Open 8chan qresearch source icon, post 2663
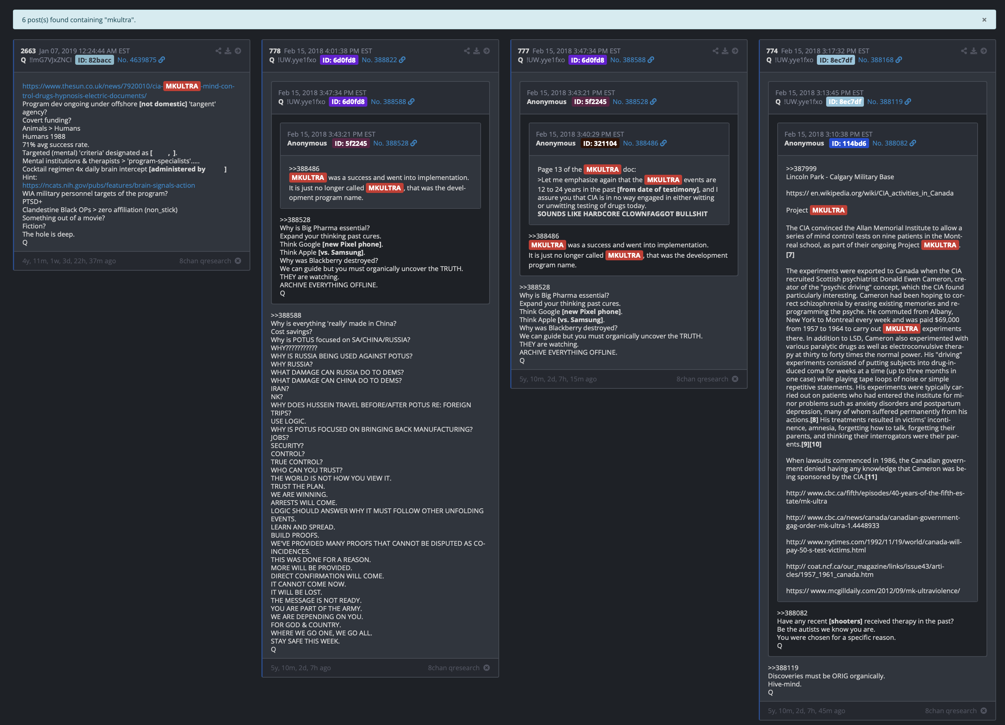This screenshot has height=725, width=1005. (238, 261)
